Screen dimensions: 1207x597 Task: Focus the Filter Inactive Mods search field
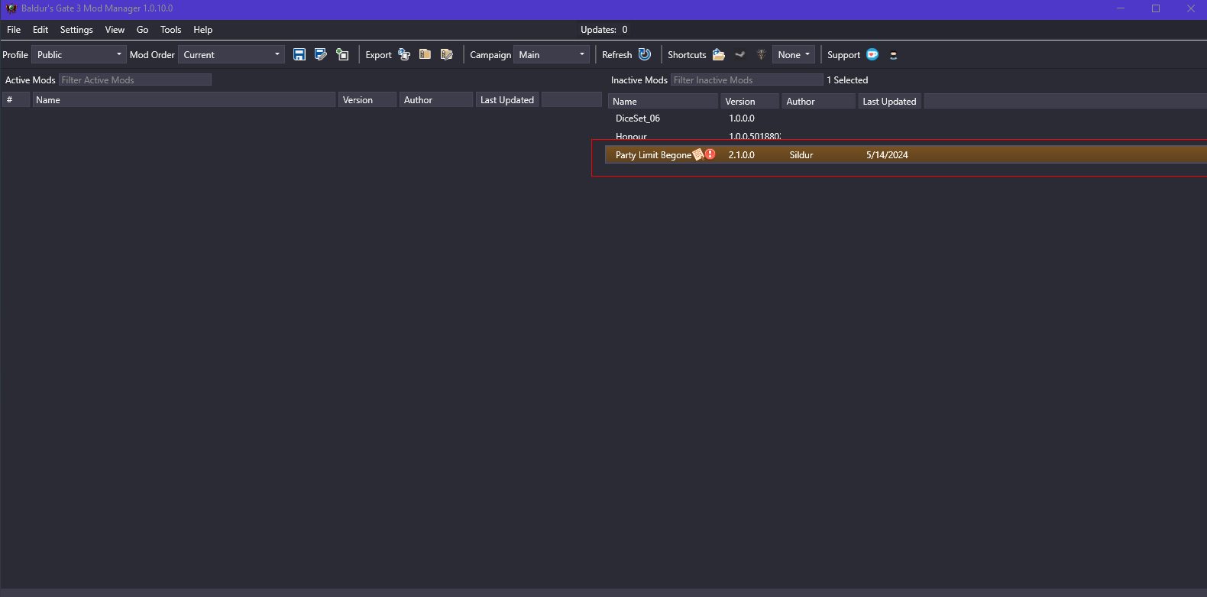tap(747, 80)
